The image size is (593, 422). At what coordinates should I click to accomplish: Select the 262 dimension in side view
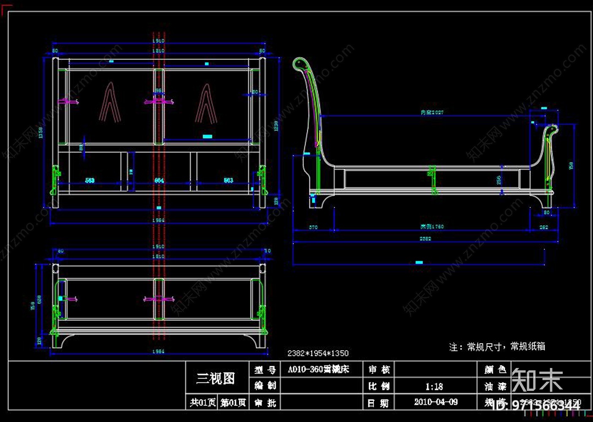tap(544, 227)
